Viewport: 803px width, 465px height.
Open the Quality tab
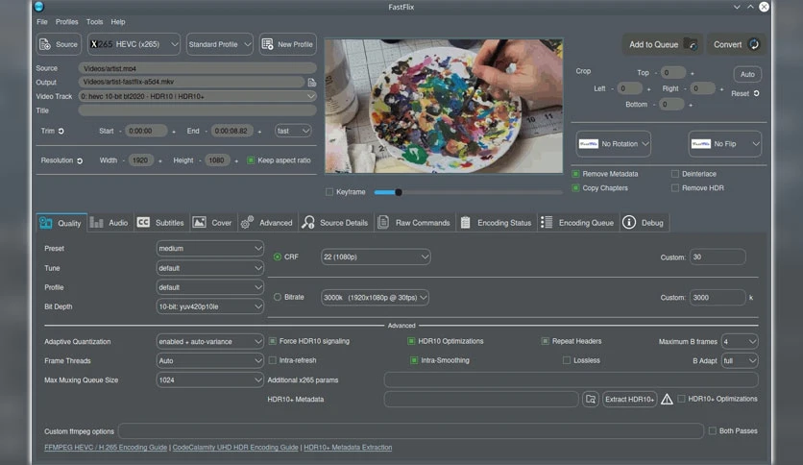point(61,223)
